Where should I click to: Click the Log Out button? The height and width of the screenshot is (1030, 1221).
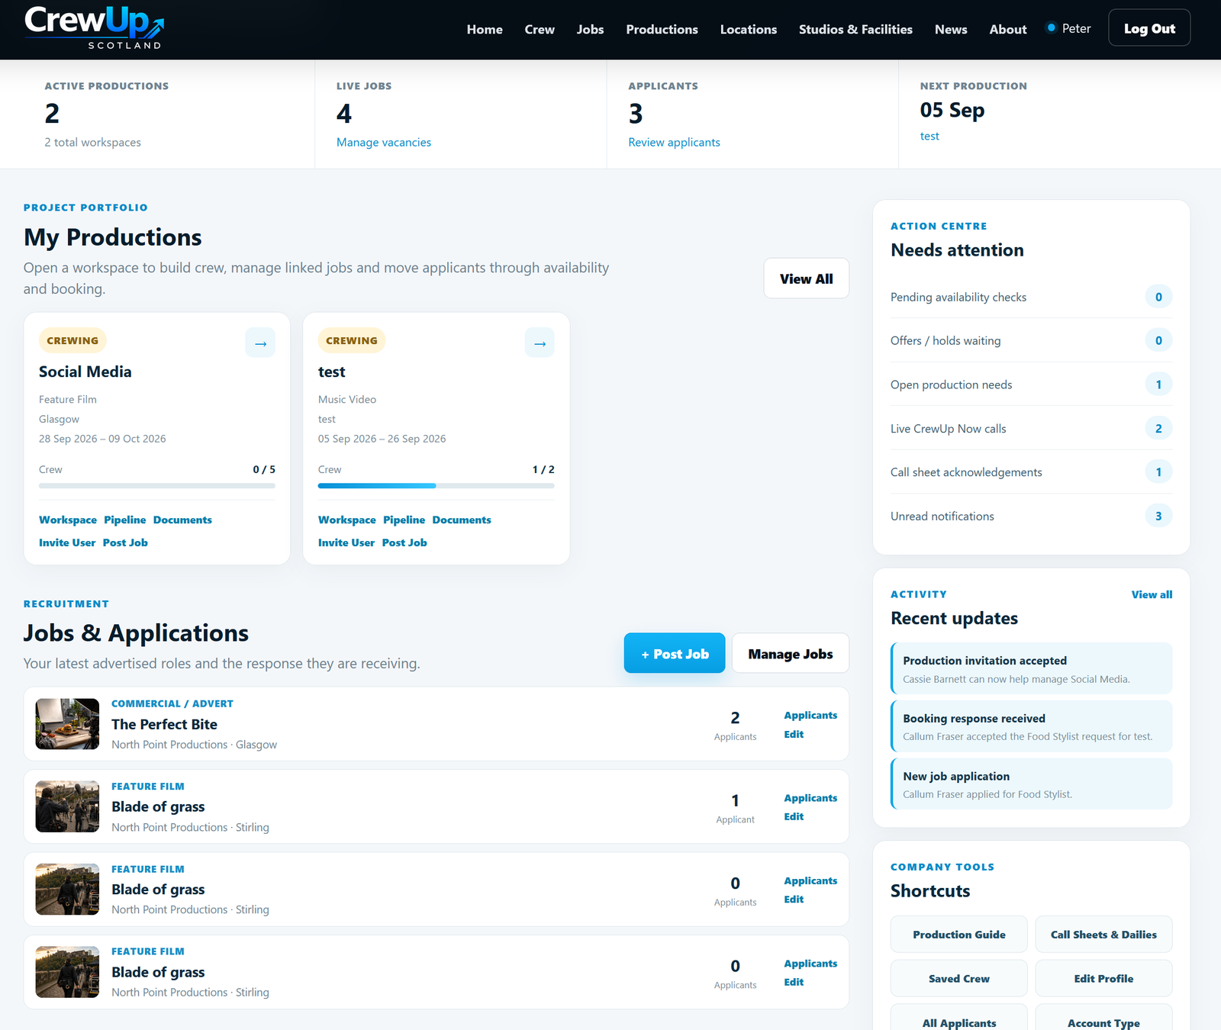click(1149, 28)
